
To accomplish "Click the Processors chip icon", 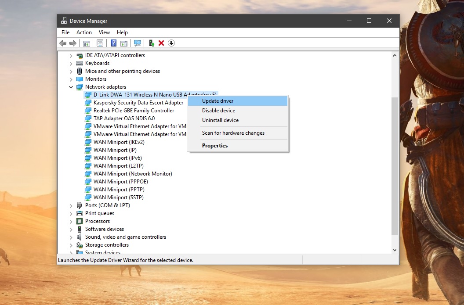I will point(80,221).
